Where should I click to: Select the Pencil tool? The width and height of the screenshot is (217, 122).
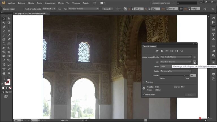(x=9, y=35)
